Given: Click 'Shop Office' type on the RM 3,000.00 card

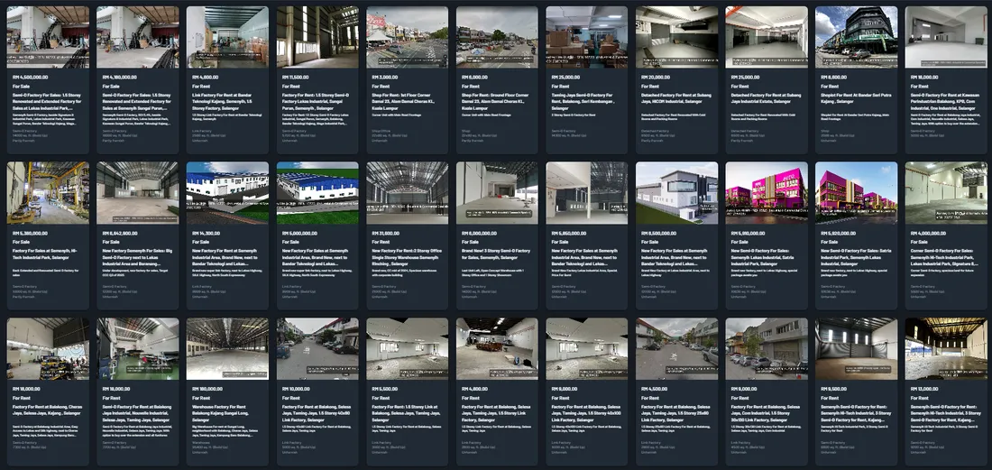Looking at the screenshot, I should tap(379, 131).
